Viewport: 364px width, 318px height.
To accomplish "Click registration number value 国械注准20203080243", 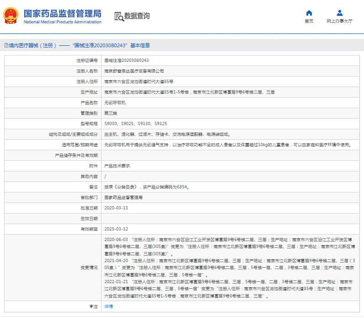I will [127, 60].
